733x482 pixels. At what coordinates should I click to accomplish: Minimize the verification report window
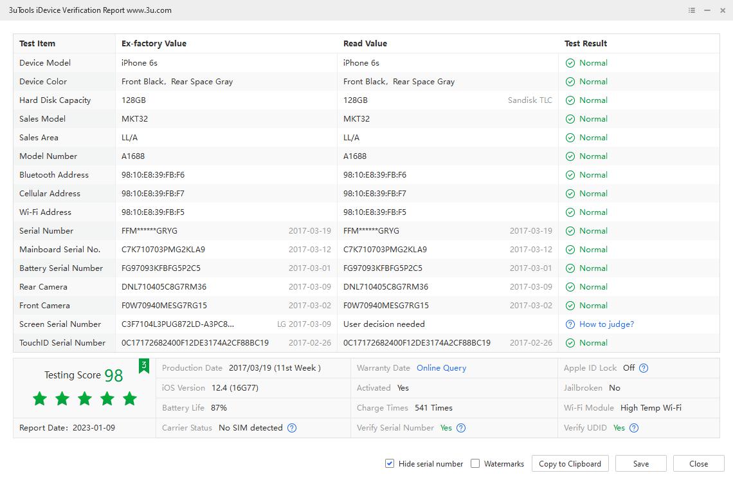tap(707, 10)
